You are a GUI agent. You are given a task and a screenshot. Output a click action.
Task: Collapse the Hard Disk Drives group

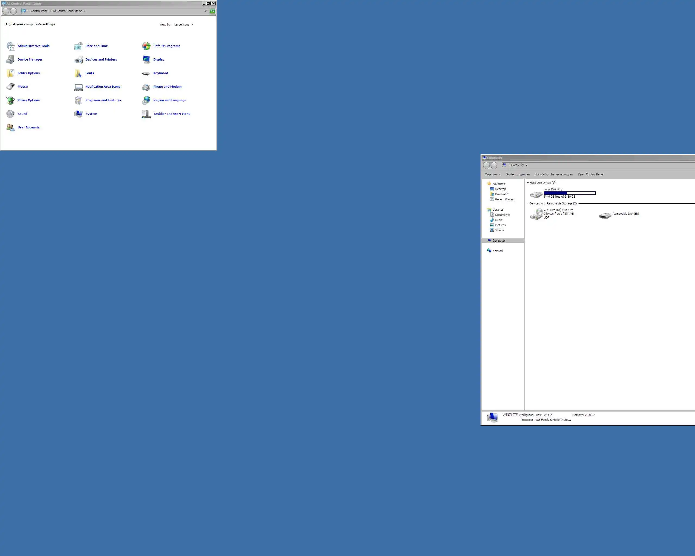pos(528,183)
